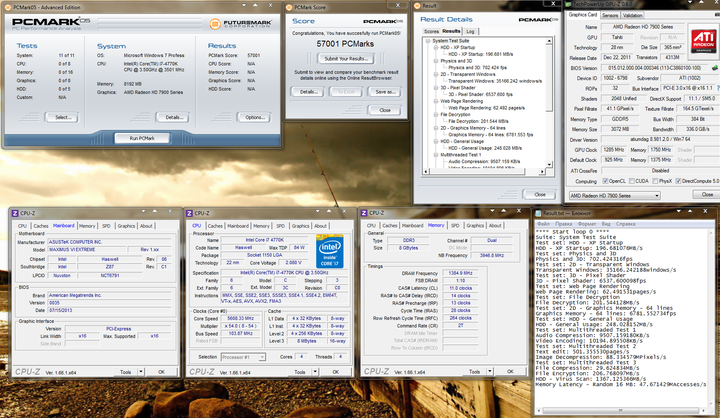Click Submit Your Results button
720x418 pixels.
click(346, 59)
